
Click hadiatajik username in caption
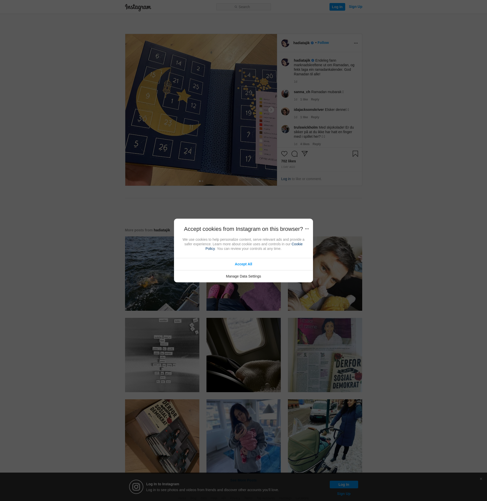[302, 60]
